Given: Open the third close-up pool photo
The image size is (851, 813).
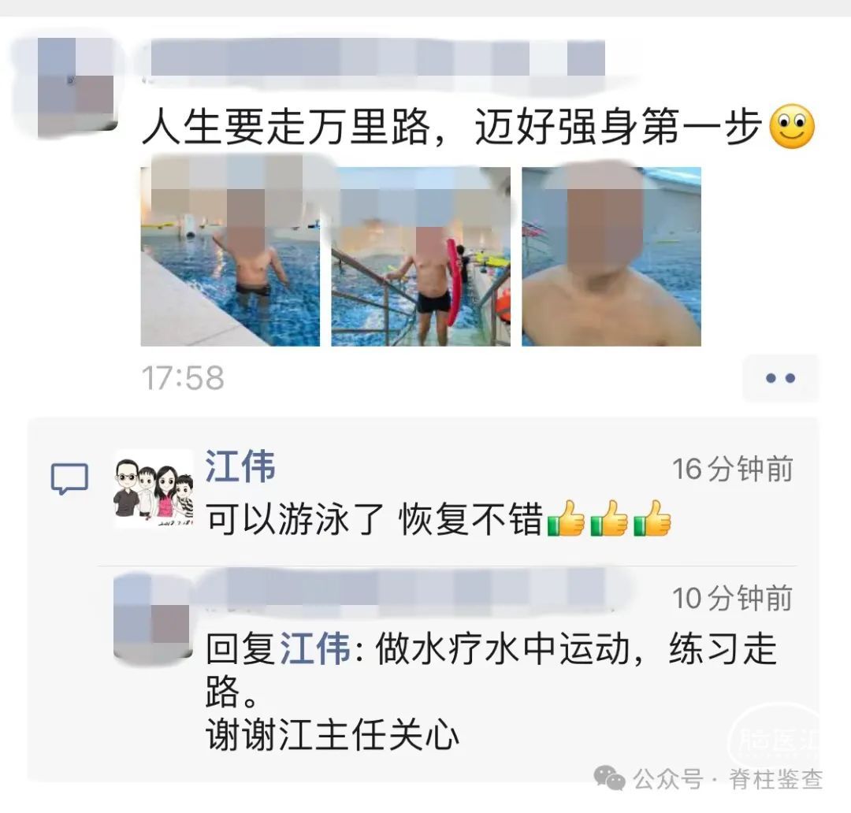Looking at the screenshot, I should (611, 257).
